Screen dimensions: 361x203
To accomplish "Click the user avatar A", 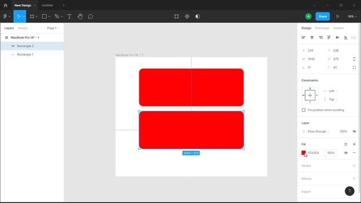I will pyautogui.click(x=309, y=16).
